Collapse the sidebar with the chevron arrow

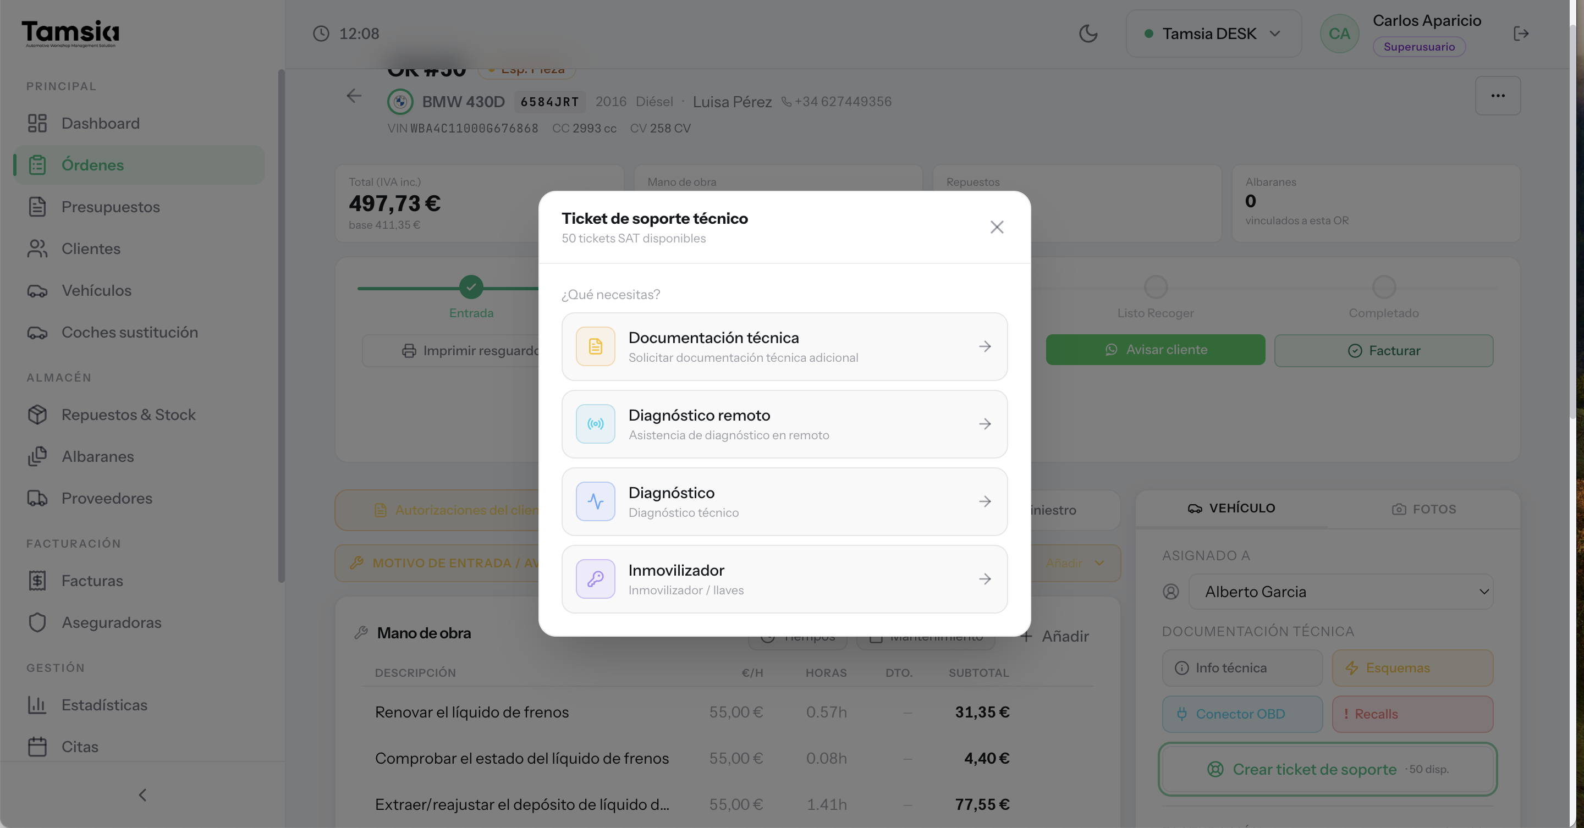(142, 795)
